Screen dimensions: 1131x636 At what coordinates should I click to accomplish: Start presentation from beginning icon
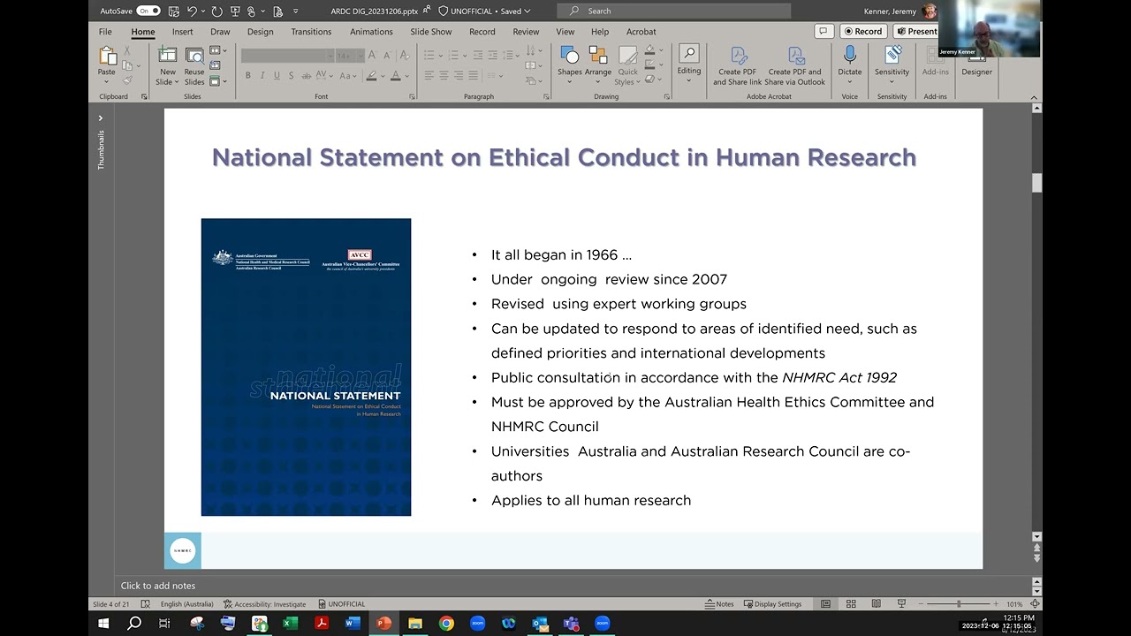[235, 11]
